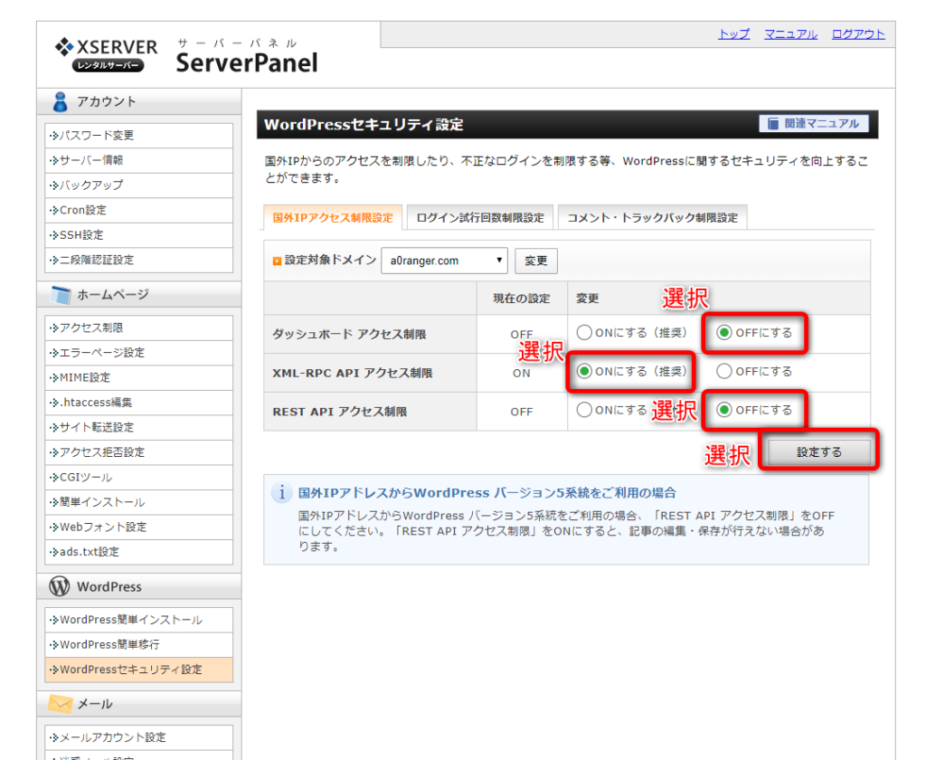
Task: Open the 関連マニュアル button
Action: click(814, 124)
